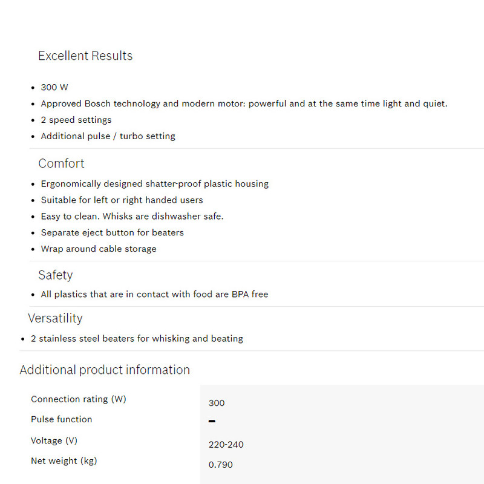Click the Excellent Results heading

point(85,56)
